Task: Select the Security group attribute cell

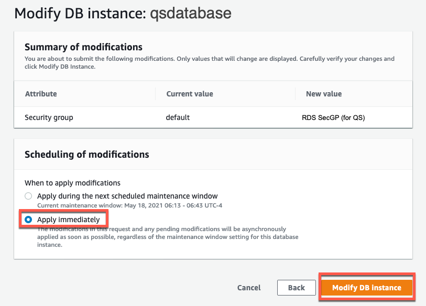Action: pyautogui.click(x=49, y=117)
